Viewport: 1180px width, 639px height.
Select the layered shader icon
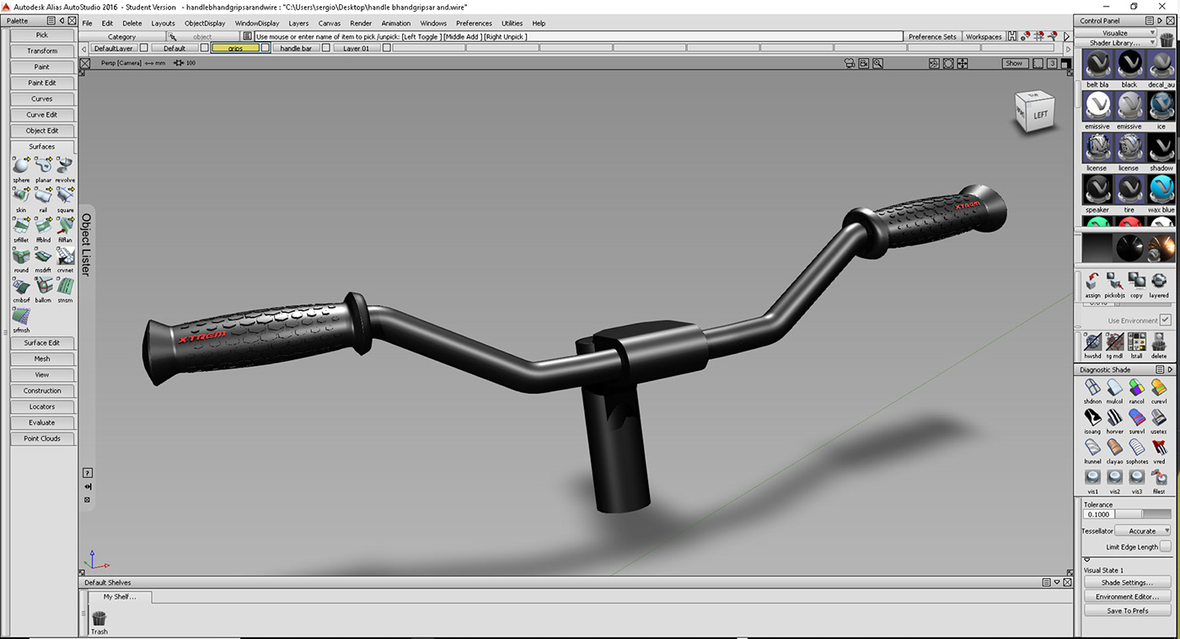(1159, 282)
